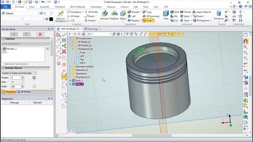Click the red X cancel icon in vertical toolbar
Viewport: 253px width, 142px height.
pos(64,52)
